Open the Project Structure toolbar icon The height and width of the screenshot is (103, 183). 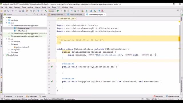[91, 11]
